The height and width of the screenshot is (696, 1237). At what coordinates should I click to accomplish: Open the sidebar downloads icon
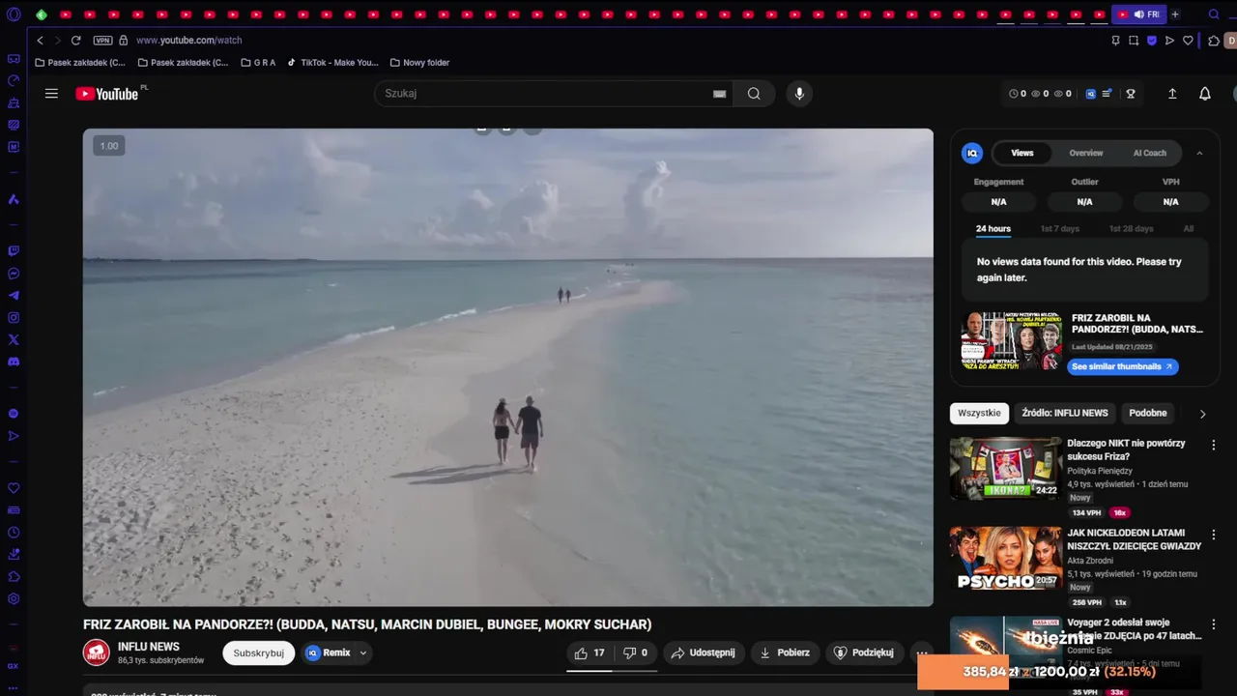coord(14,554)
